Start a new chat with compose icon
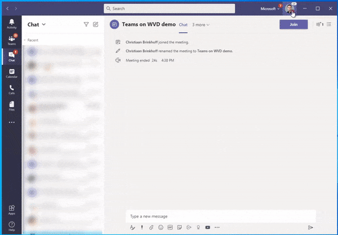The height and width of the screenshot is (235, 338). (x=96, y=24)
